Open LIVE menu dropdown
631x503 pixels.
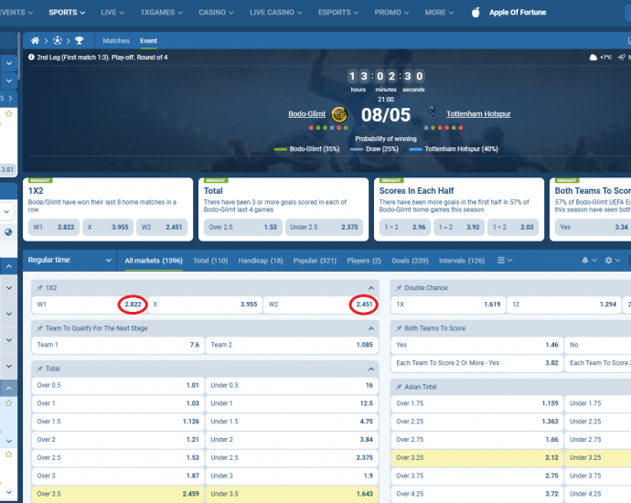pos(112,13)
